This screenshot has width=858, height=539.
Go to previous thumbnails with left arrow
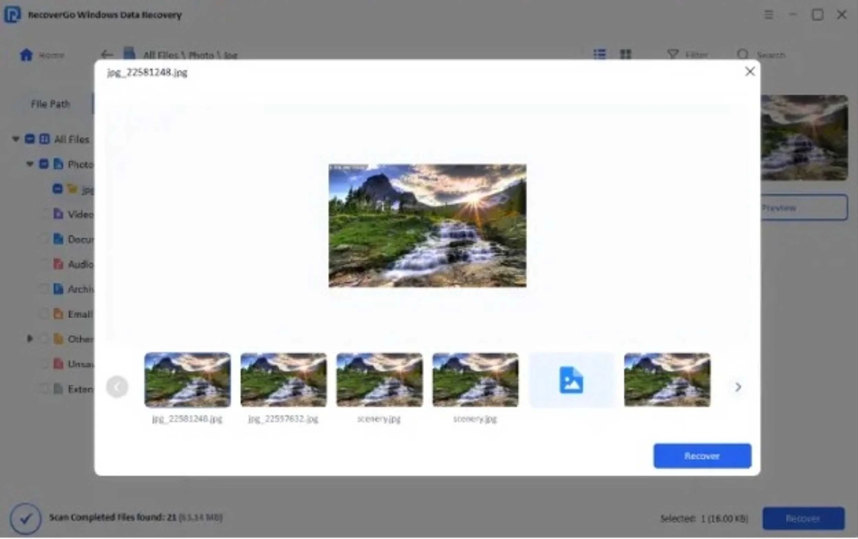(117, 387)
